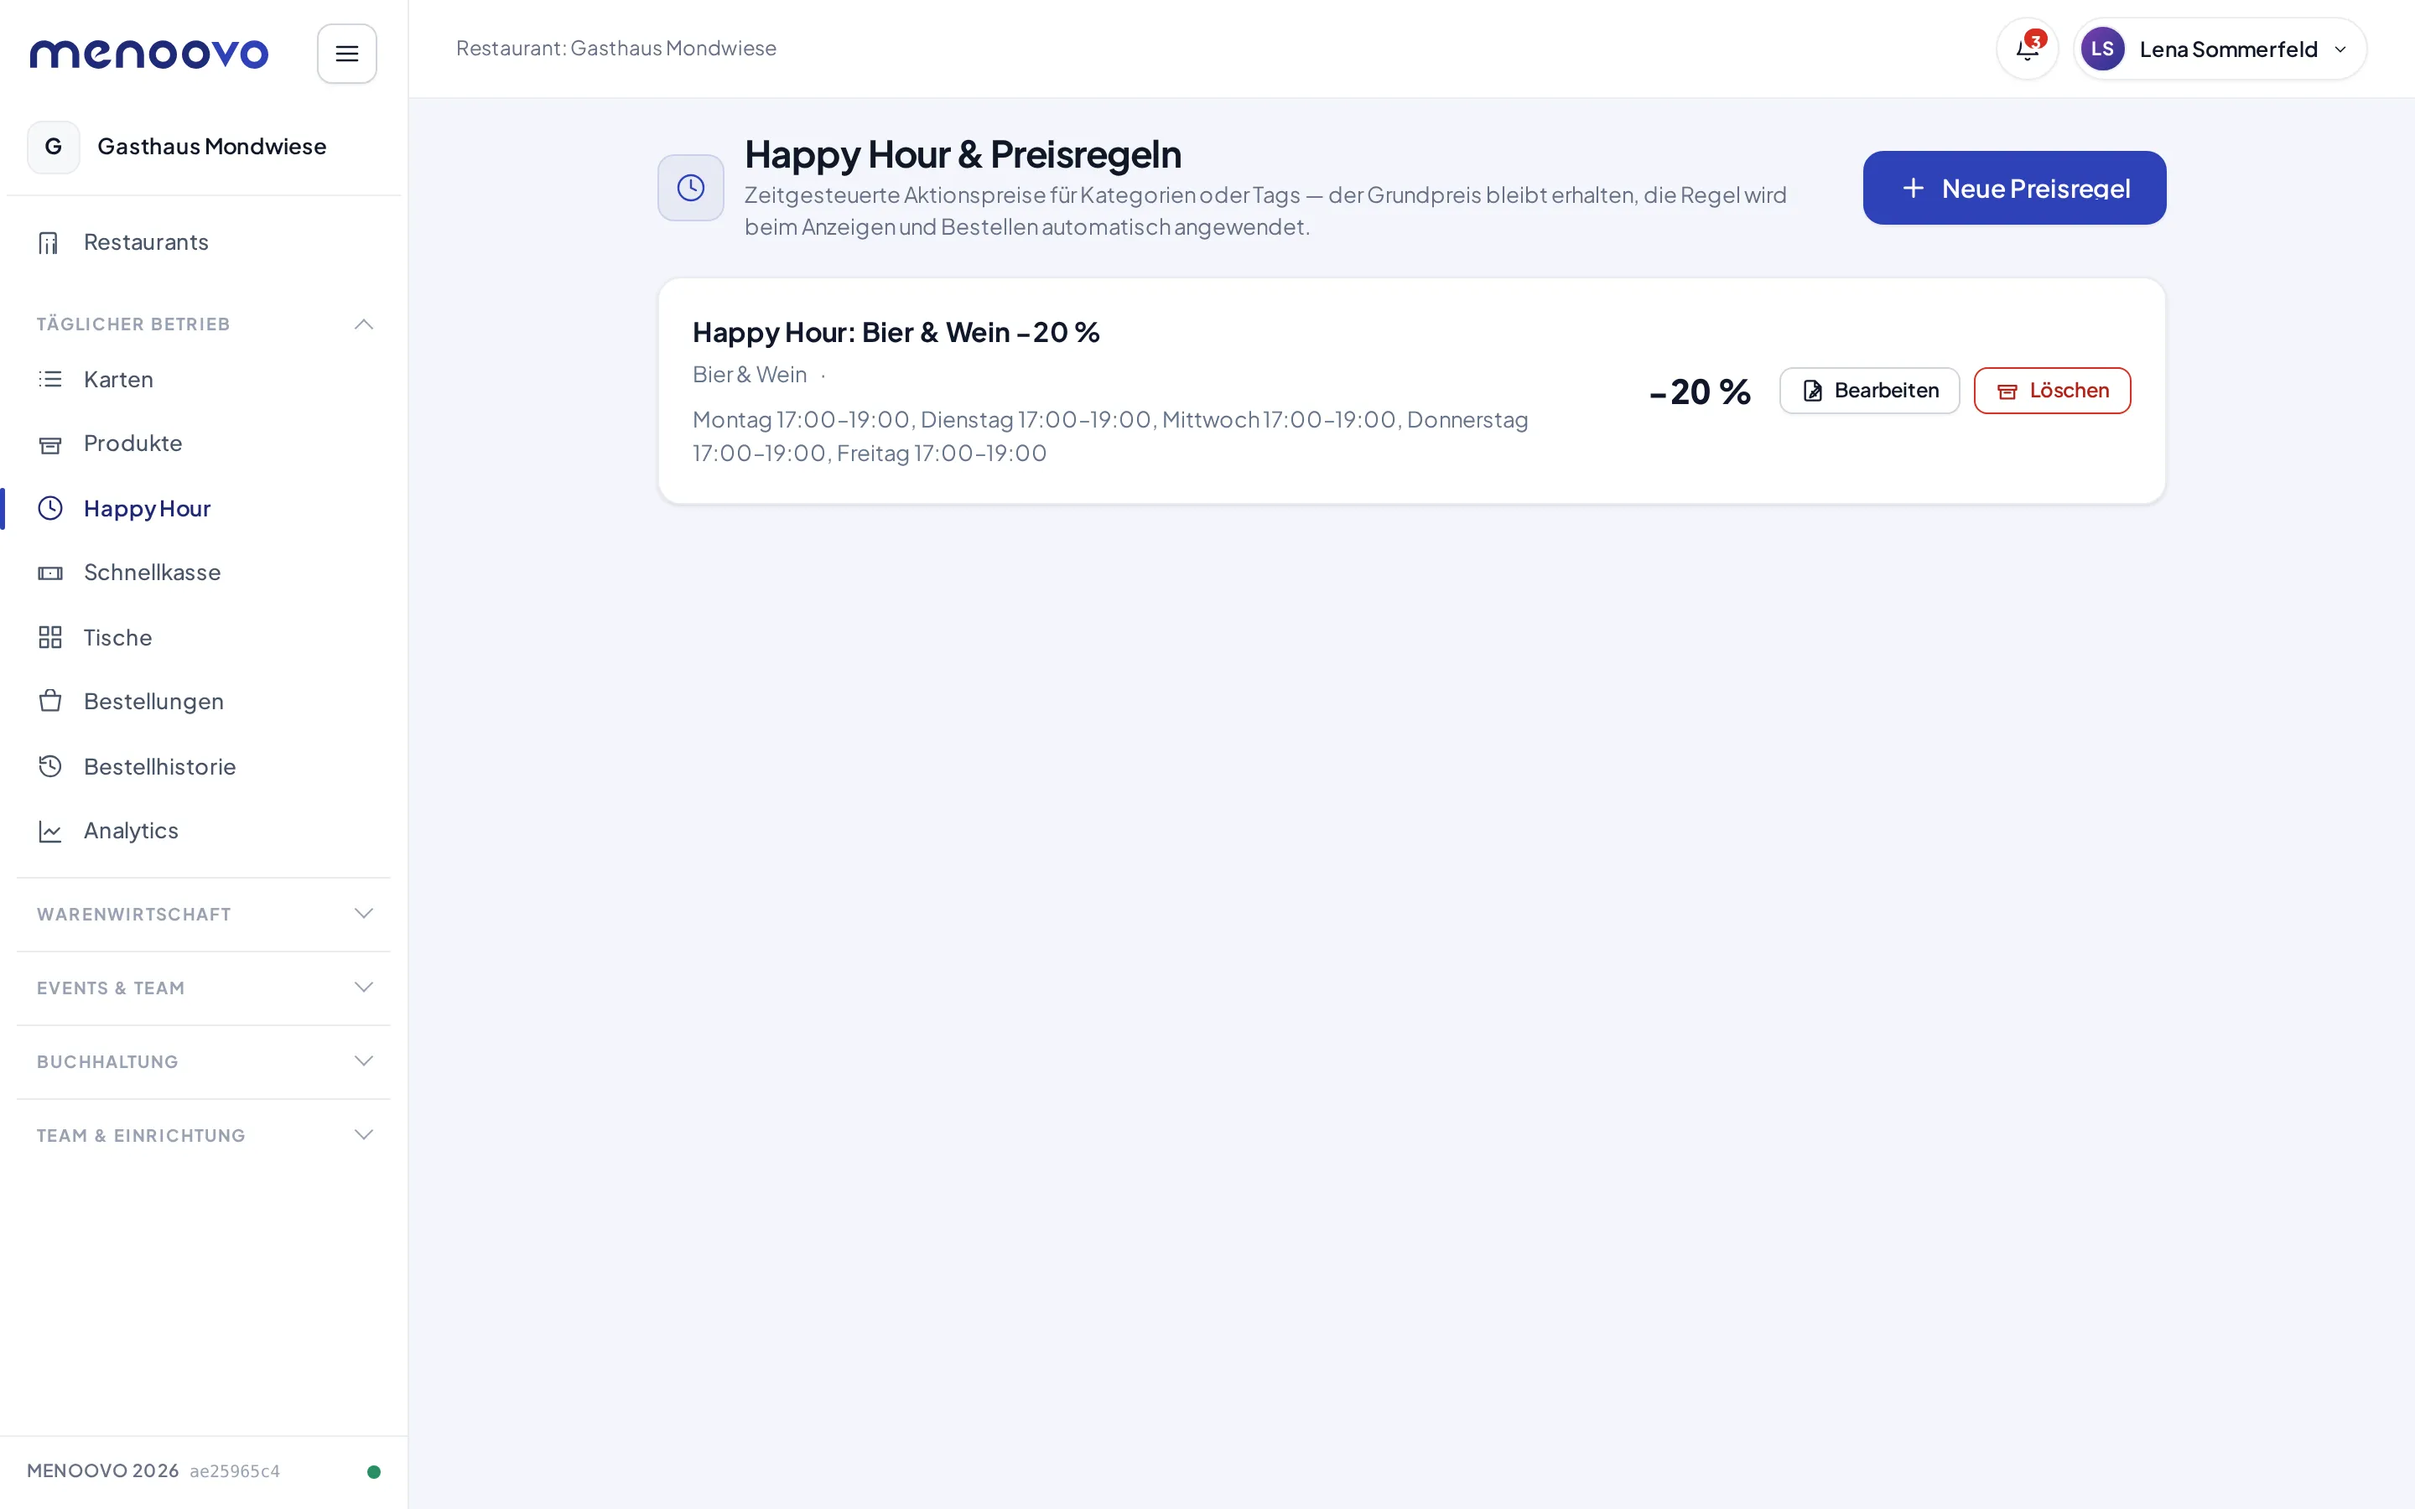Viewport: 2415px width, 1509px height.
Task: Open the Bestellhistorie page
Action: 204,765
